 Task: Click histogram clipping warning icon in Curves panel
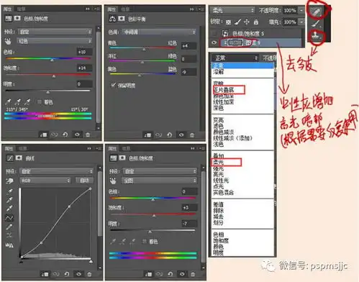click(9, 245)
